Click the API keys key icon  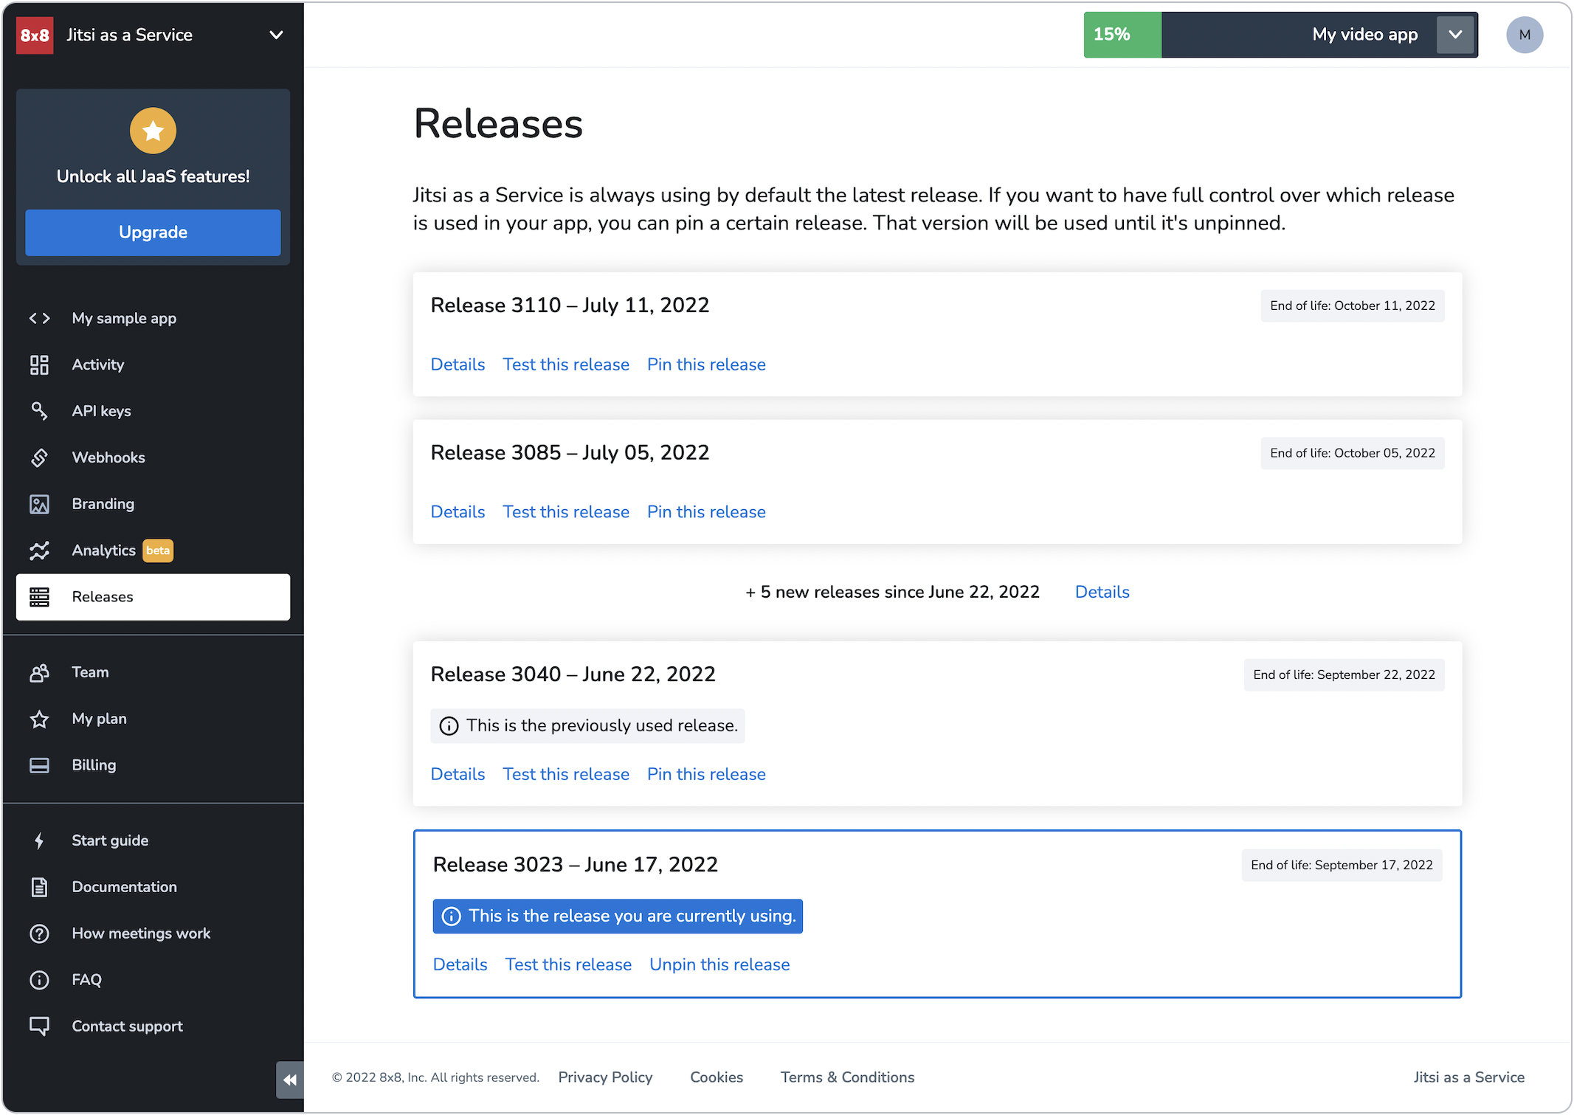tap(39, 411)
